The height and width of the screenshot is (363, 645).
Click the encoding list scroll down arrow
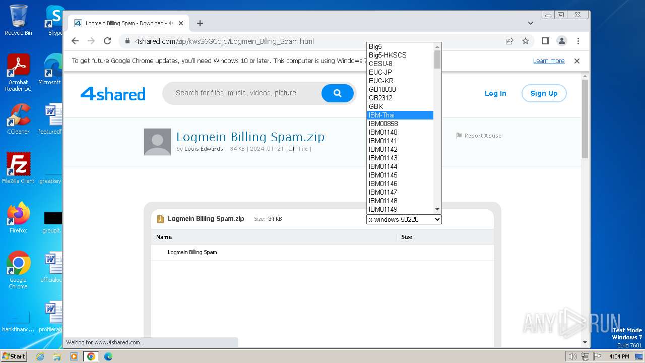coord(437,209)
